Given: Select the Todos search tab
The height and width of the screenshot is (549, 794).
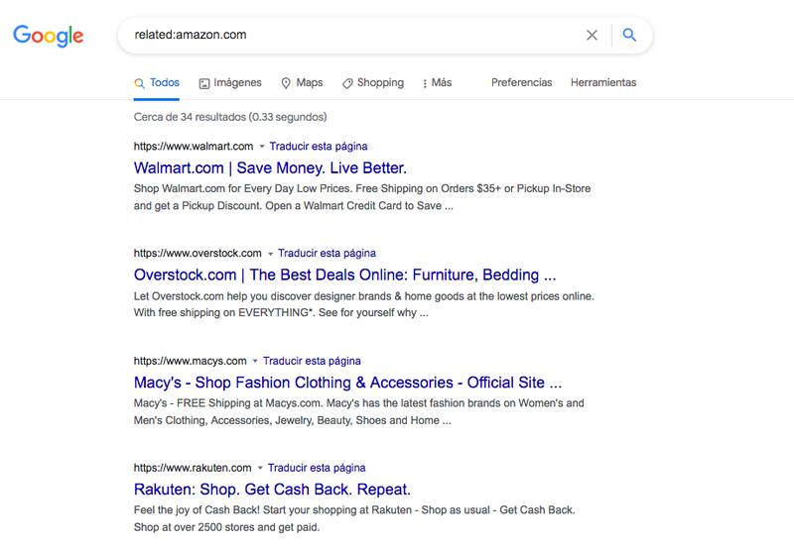Looking at the screenshot, I should tap(157, 83).
